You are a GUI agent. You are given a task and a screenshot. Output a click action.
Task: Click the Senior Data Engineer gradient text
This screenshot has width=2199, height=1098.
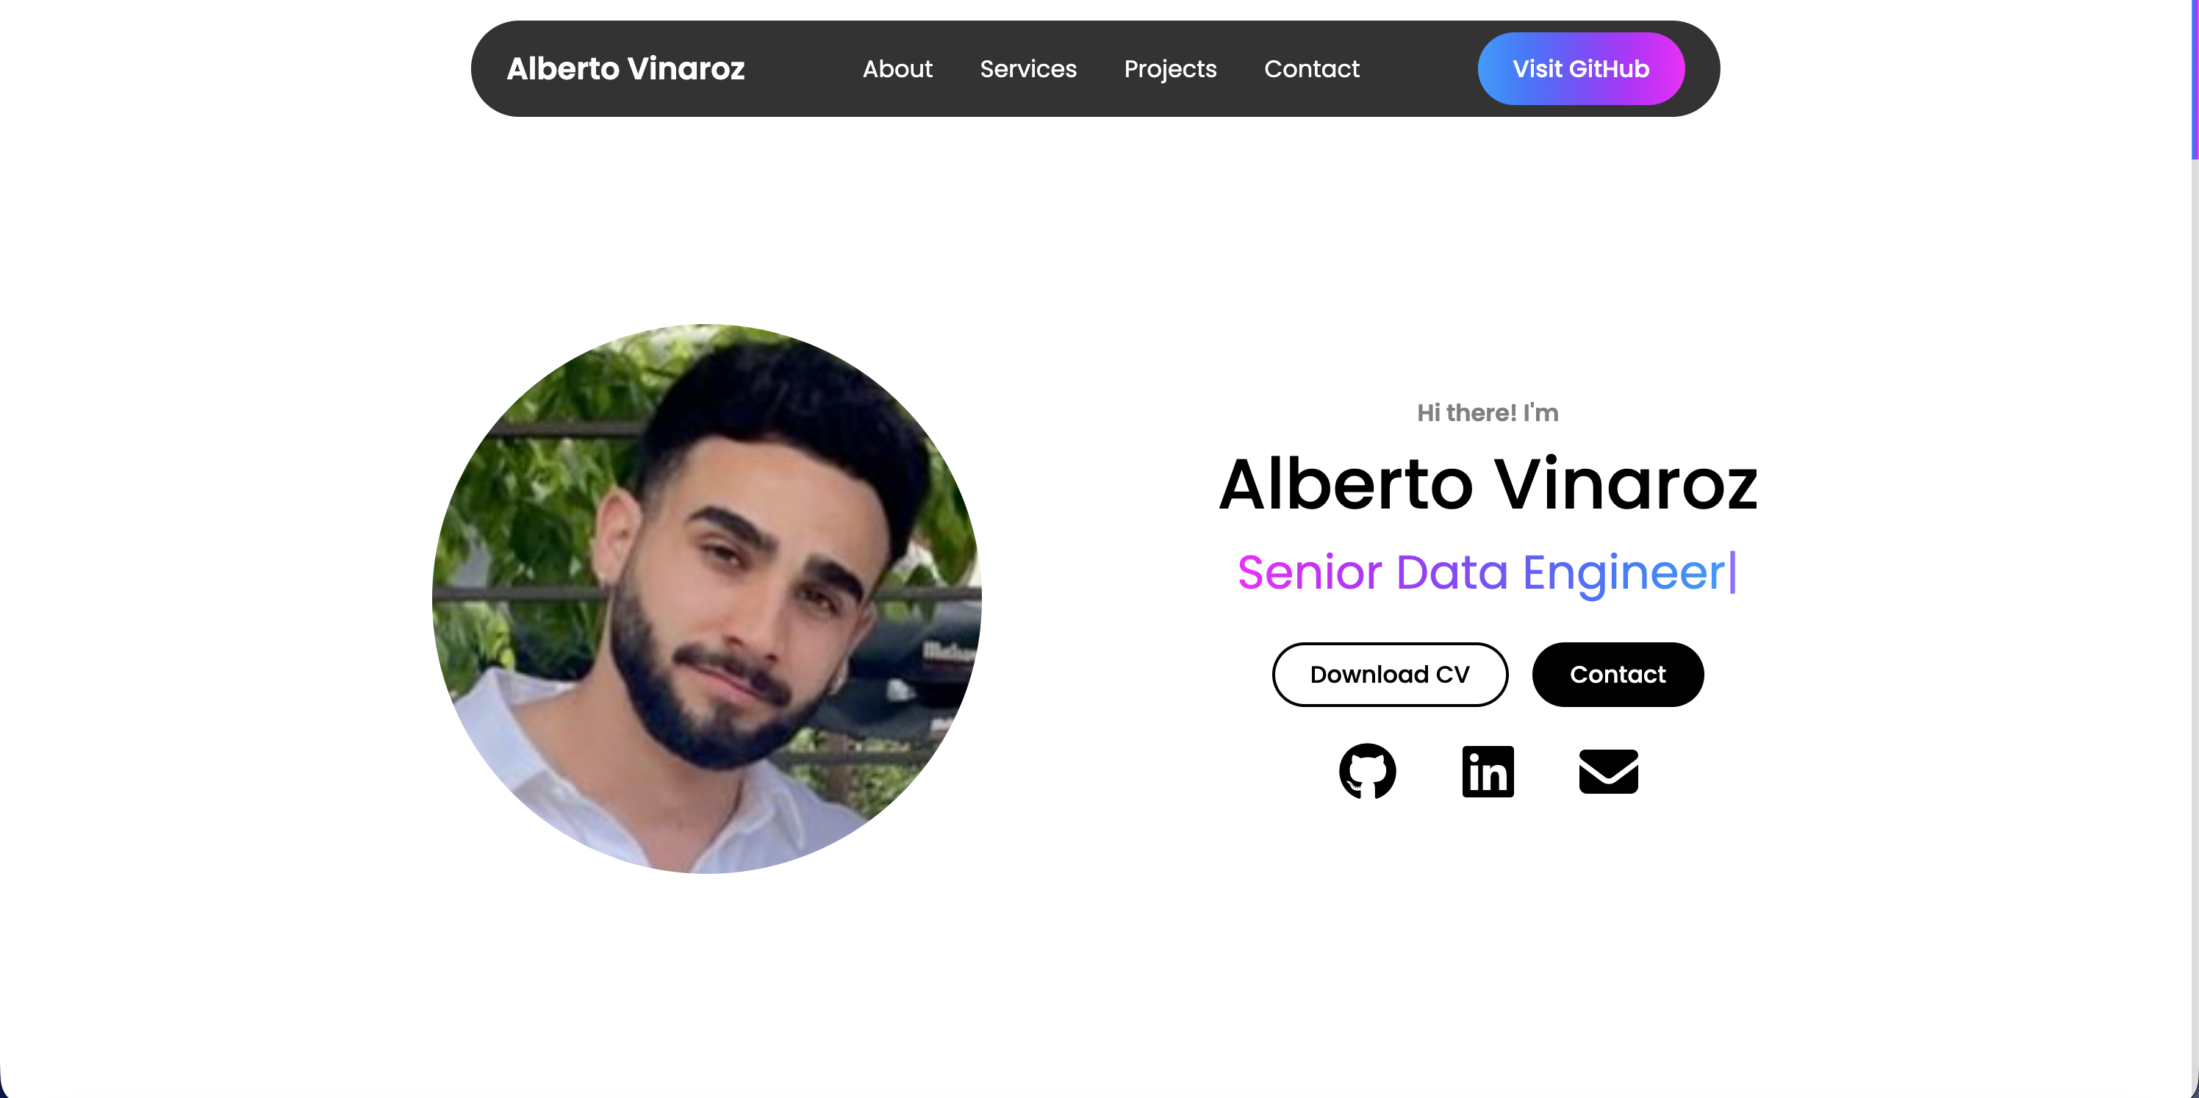(1481, 572)
